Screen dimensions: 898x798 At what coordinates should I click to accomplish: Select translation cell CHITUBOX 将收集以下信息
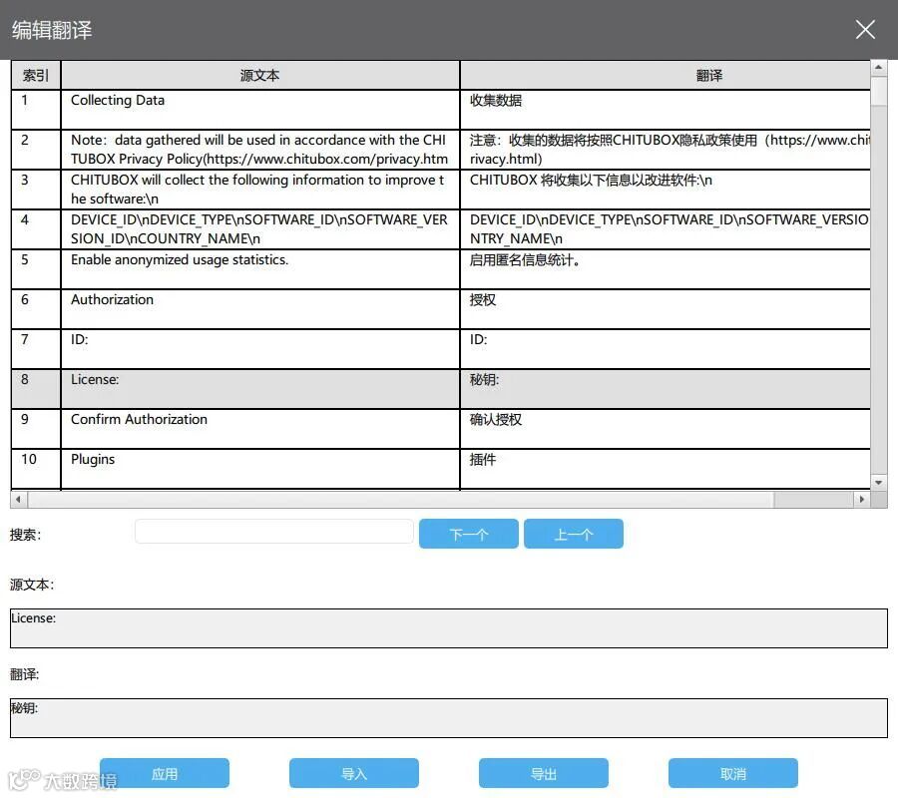666,190
